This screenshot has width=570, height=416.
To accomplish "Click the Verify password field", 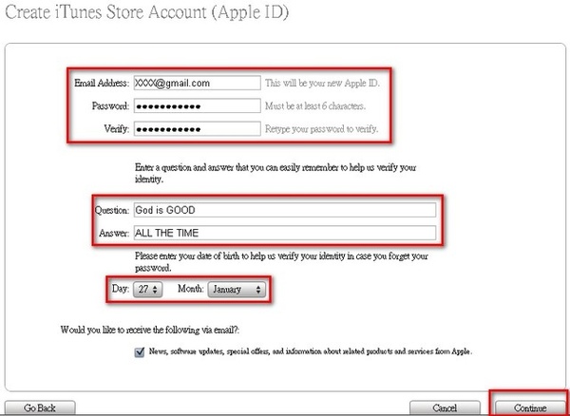I will click(197, 128).
